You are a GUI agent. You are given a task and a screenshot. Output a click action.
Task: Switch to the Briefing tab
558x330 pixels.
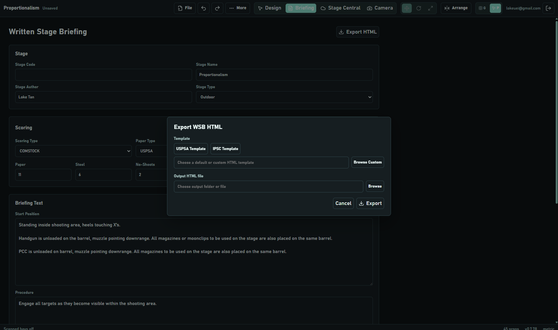pos(301,8)
